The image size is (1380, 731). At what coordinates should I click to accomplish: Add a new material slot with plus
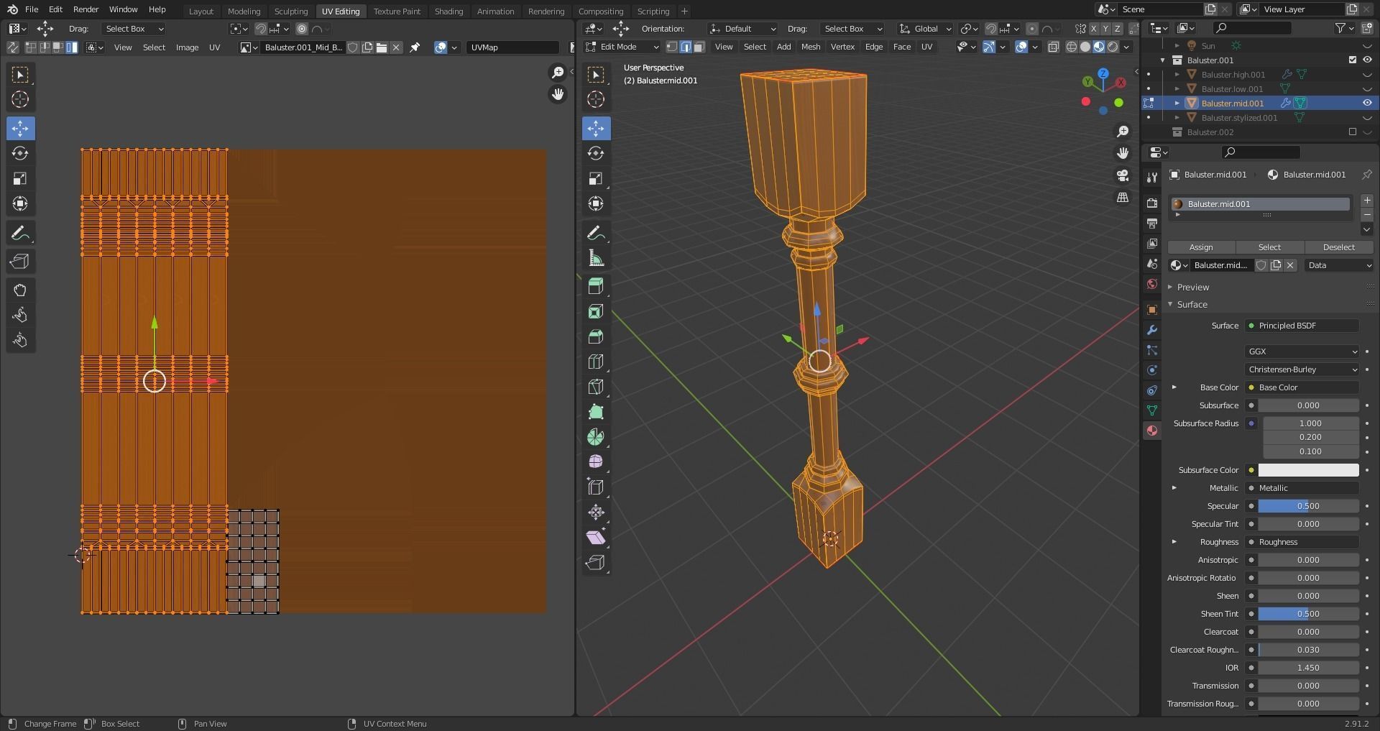click(1367, 201)
